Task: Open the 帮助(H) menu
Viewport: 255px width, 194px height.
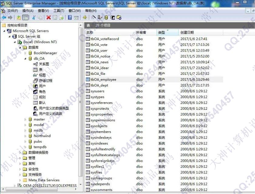Action: tap(91, 11)
